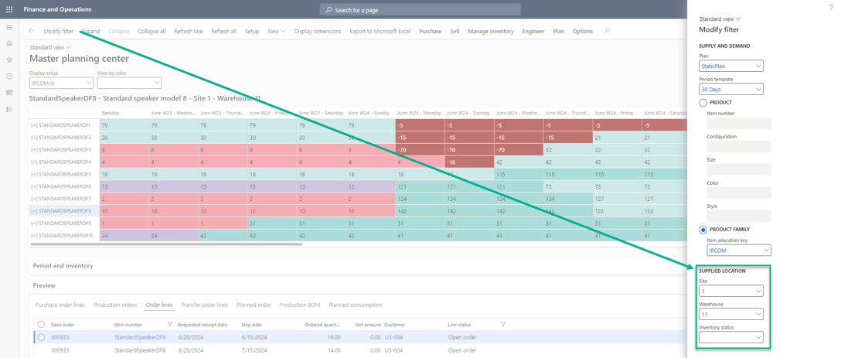This screenshot has height=358, width=841.
Task: Open the New dropdown menu
Action: coord(276,31)
